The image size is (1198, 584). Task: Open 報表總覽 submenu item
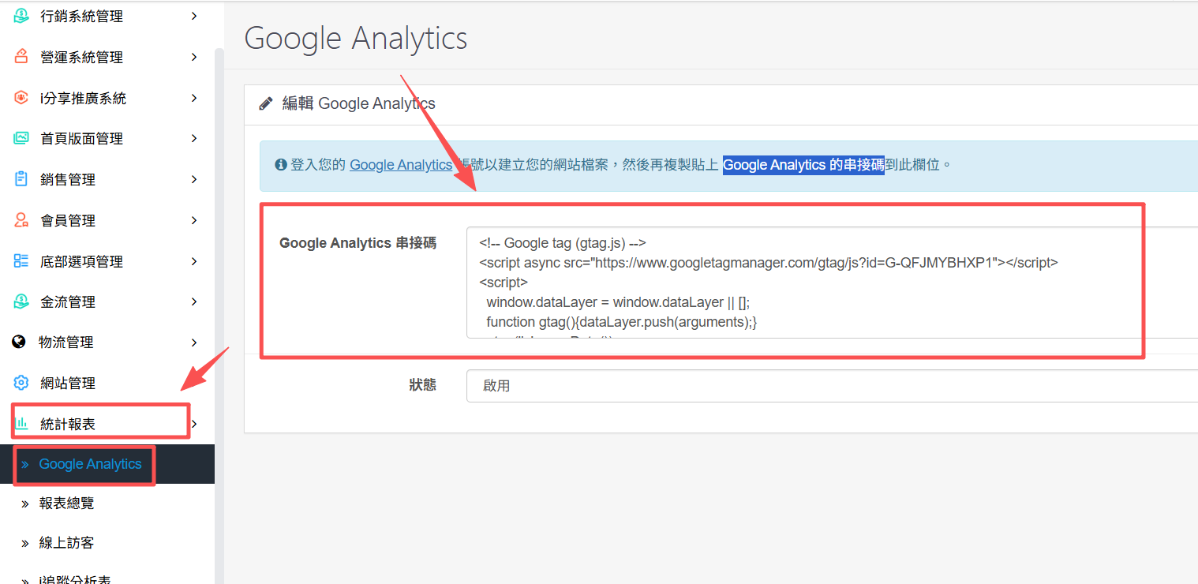point(67,503)
